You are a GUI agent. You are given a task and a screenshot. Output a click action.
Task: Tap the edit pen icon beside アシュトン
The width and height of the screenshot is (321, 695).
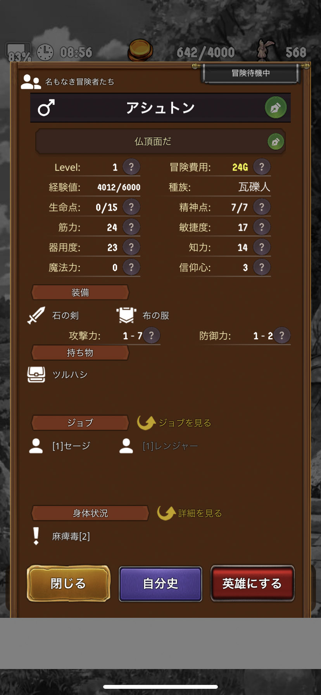click(x=276, y=108)
